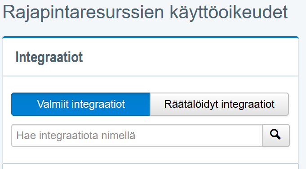Click the word käyttöoikeudet in the title
306x169 pixels.
(229, 13)
